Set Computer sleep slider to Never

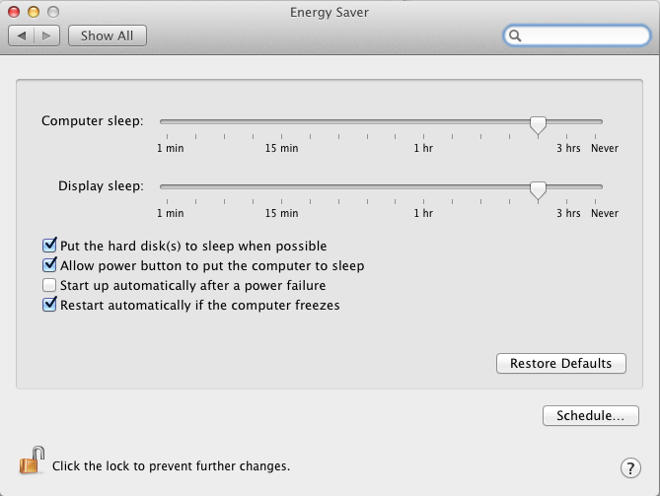tap(595, 121)
